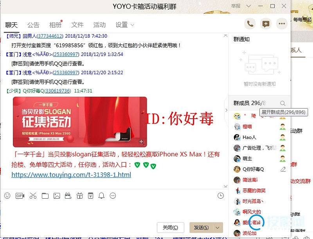Image resolution: width=313 pixels, height=239 pixels.
Task: Click the 群成员 296 heading
Action: pyautogui.click(x=250, y=103)
